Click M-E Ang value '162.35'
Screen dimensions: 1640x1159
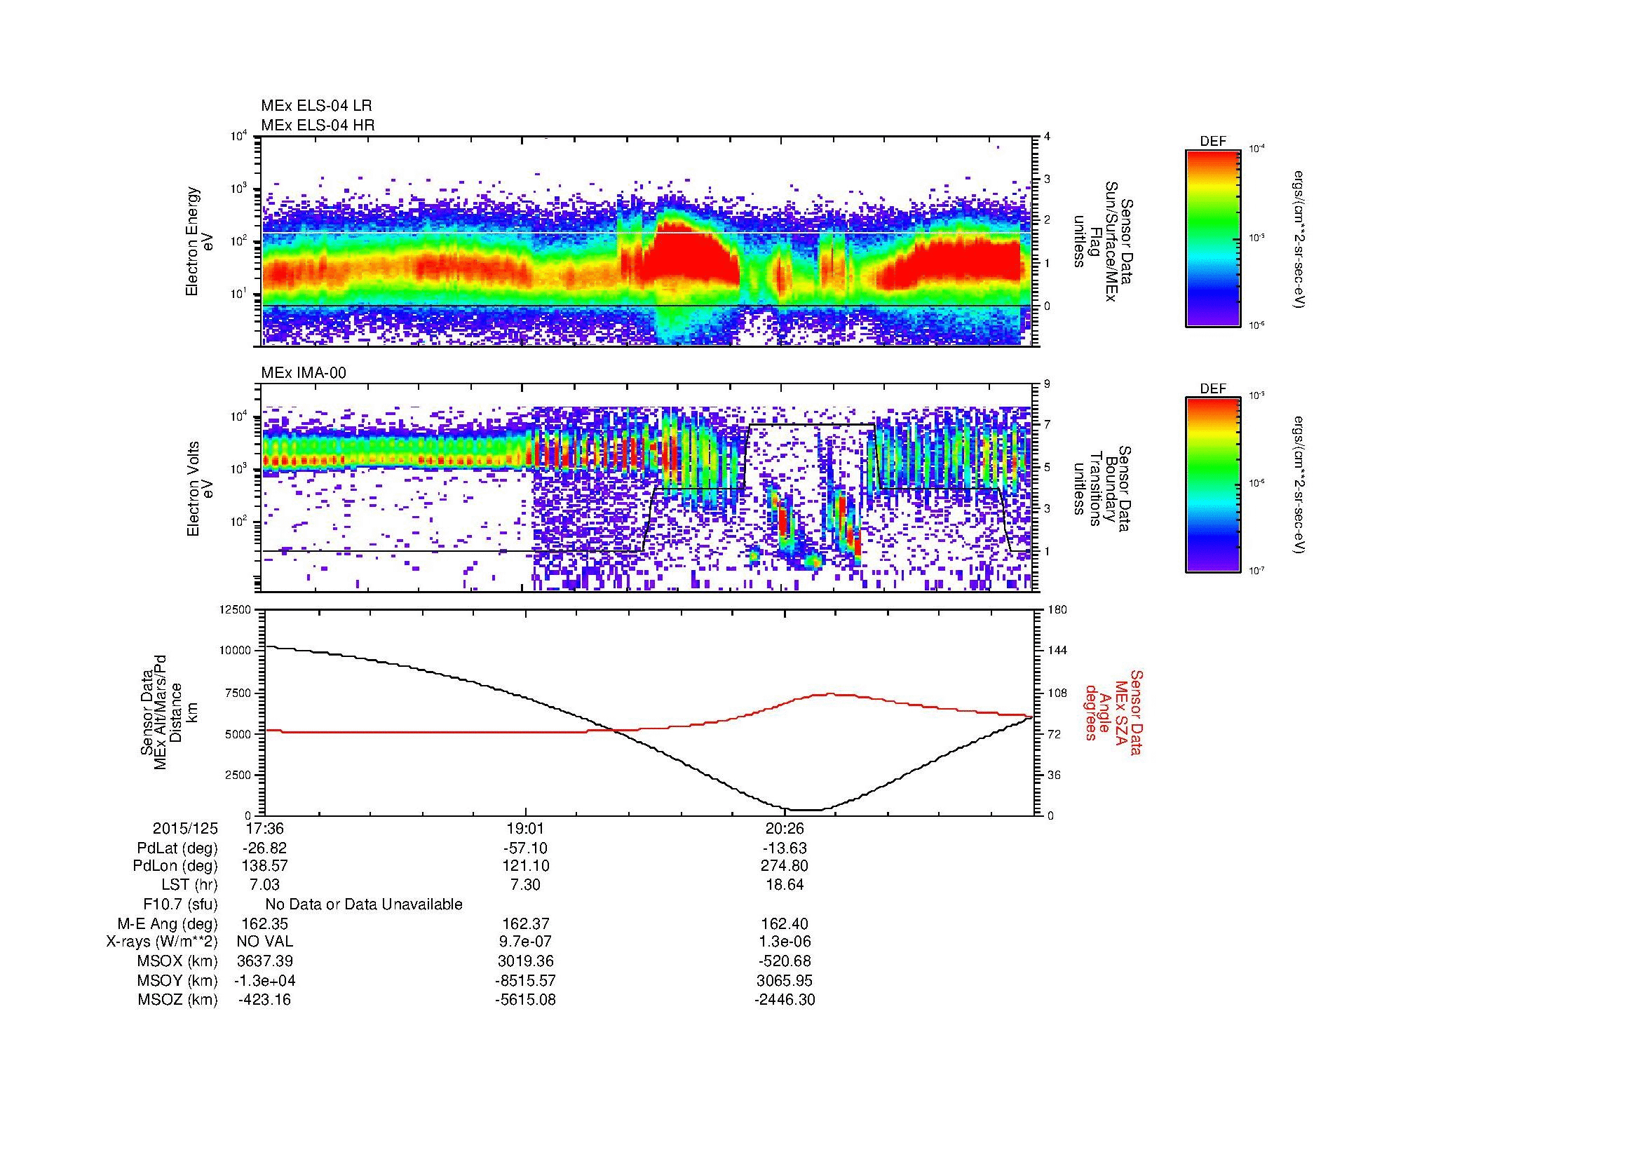264,924
